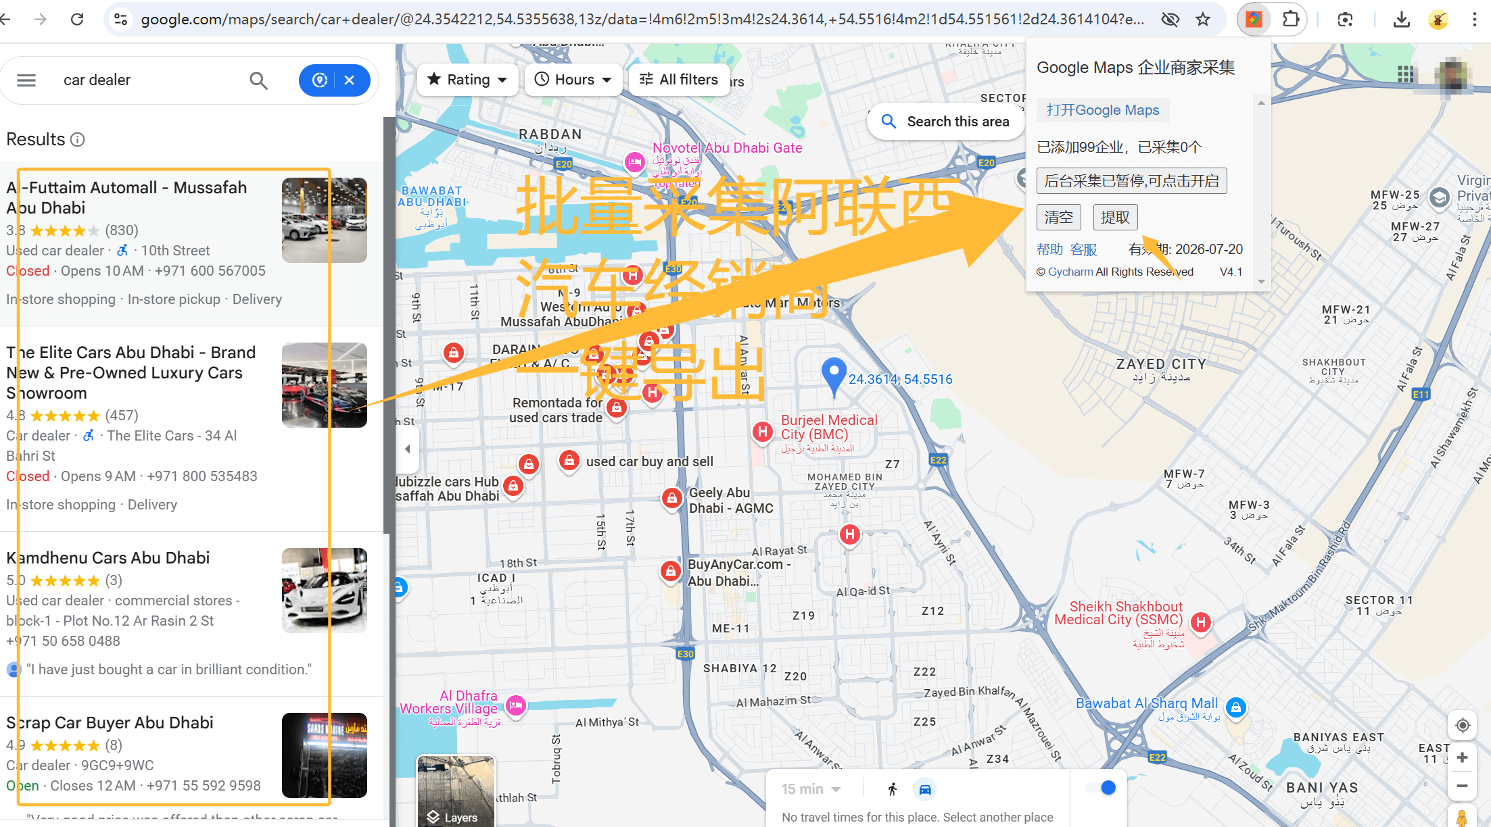
Task: Bookmark this page with the star icon
Action: coord(1203,19)
